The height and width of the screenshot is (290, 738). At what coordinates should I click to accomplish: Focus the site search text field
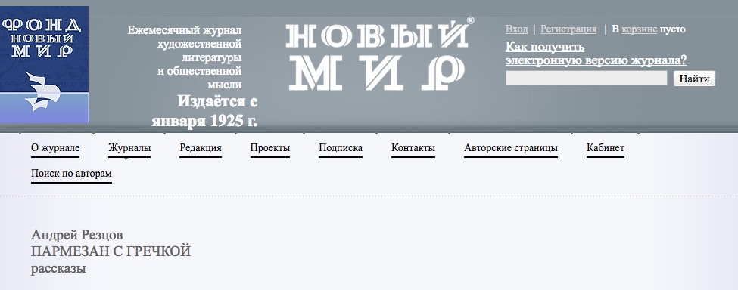(587, 78)
